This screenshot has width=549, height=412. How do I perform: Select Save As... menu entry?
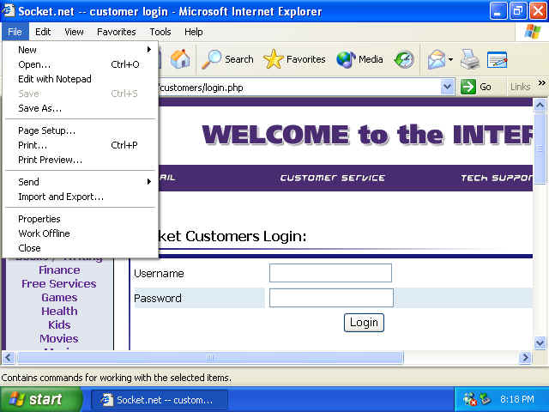pyautogui.click(x=80, y=108)
